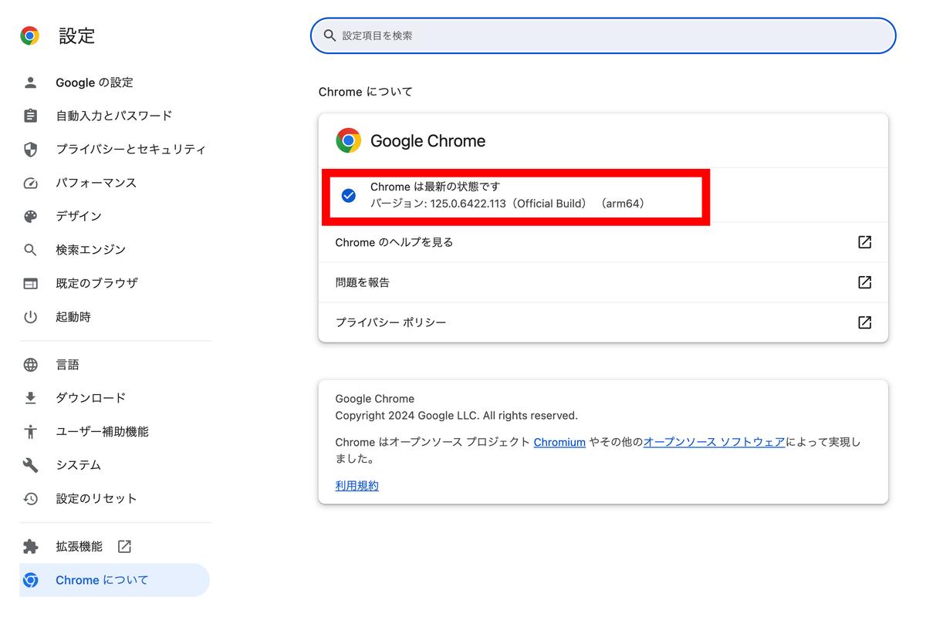Image resolution: width=926 pixels, height=617 pixels.
Task: Click the 検索エンジン magnifier icon
Action: click(x=30, y=249)
